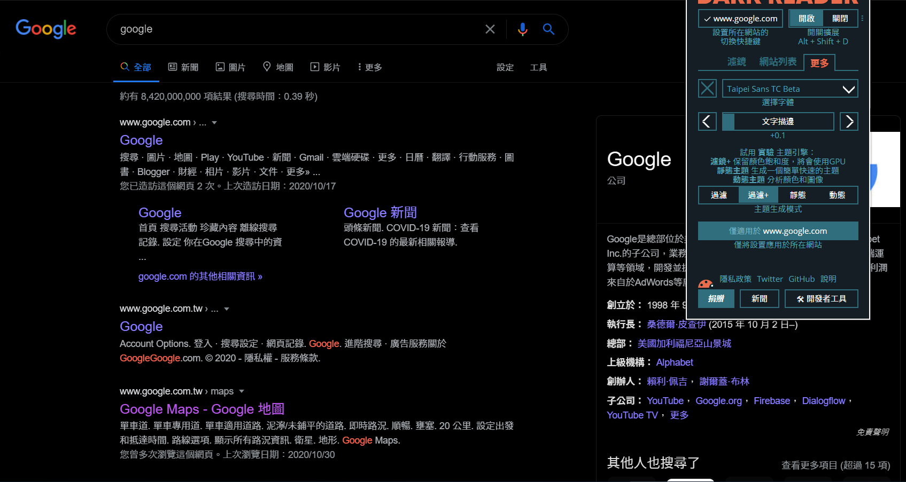Open 查看更多項目 (超過 15 項)
This screenshot has height=482, width=906.
[835, 465]
